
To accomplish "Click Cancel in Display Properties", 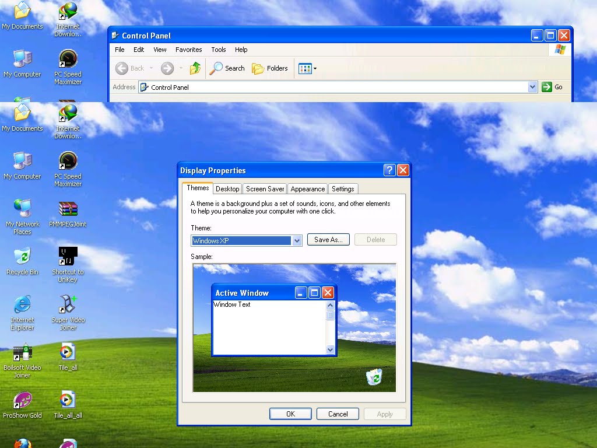I will (338, 414).
